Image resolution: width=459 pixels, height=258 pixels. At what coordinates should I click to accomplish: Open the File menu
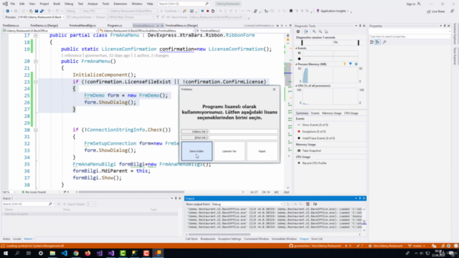point(13,4)
